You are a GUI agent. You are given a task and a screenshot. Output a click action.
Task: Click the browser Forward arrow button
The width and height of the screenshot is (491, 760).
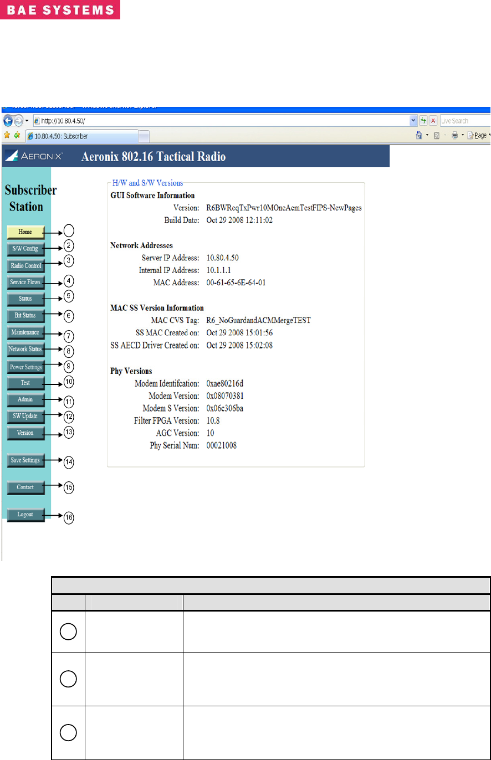coord(18,120)
